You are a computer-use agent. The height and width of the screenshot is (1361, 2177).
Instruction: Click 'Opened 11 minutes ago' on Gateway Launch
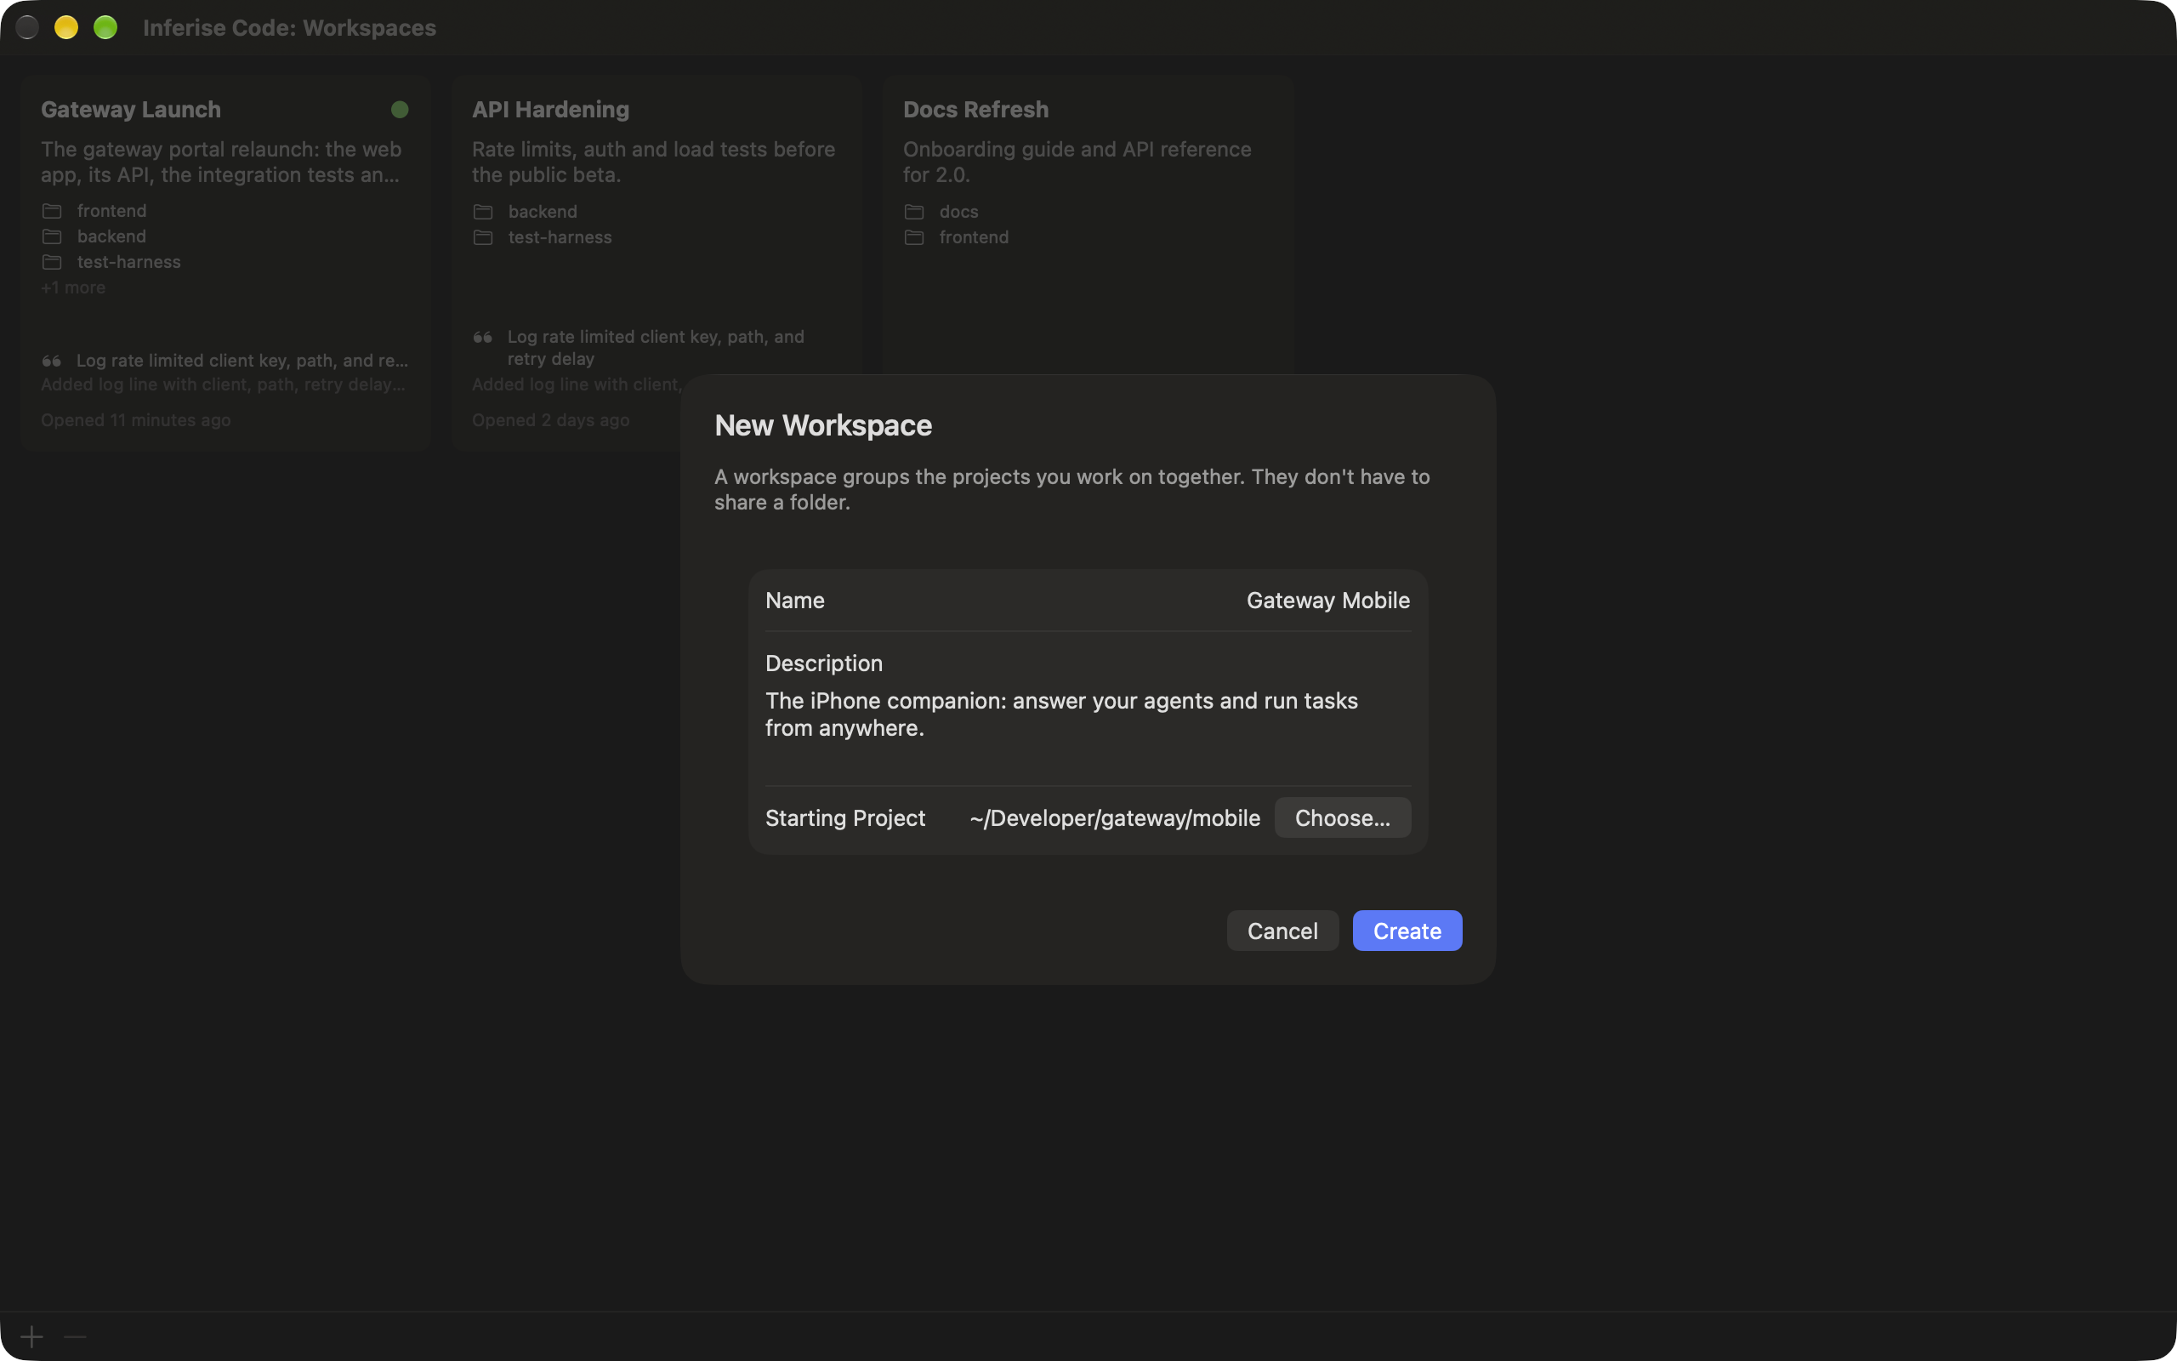(x=136, y=420)
